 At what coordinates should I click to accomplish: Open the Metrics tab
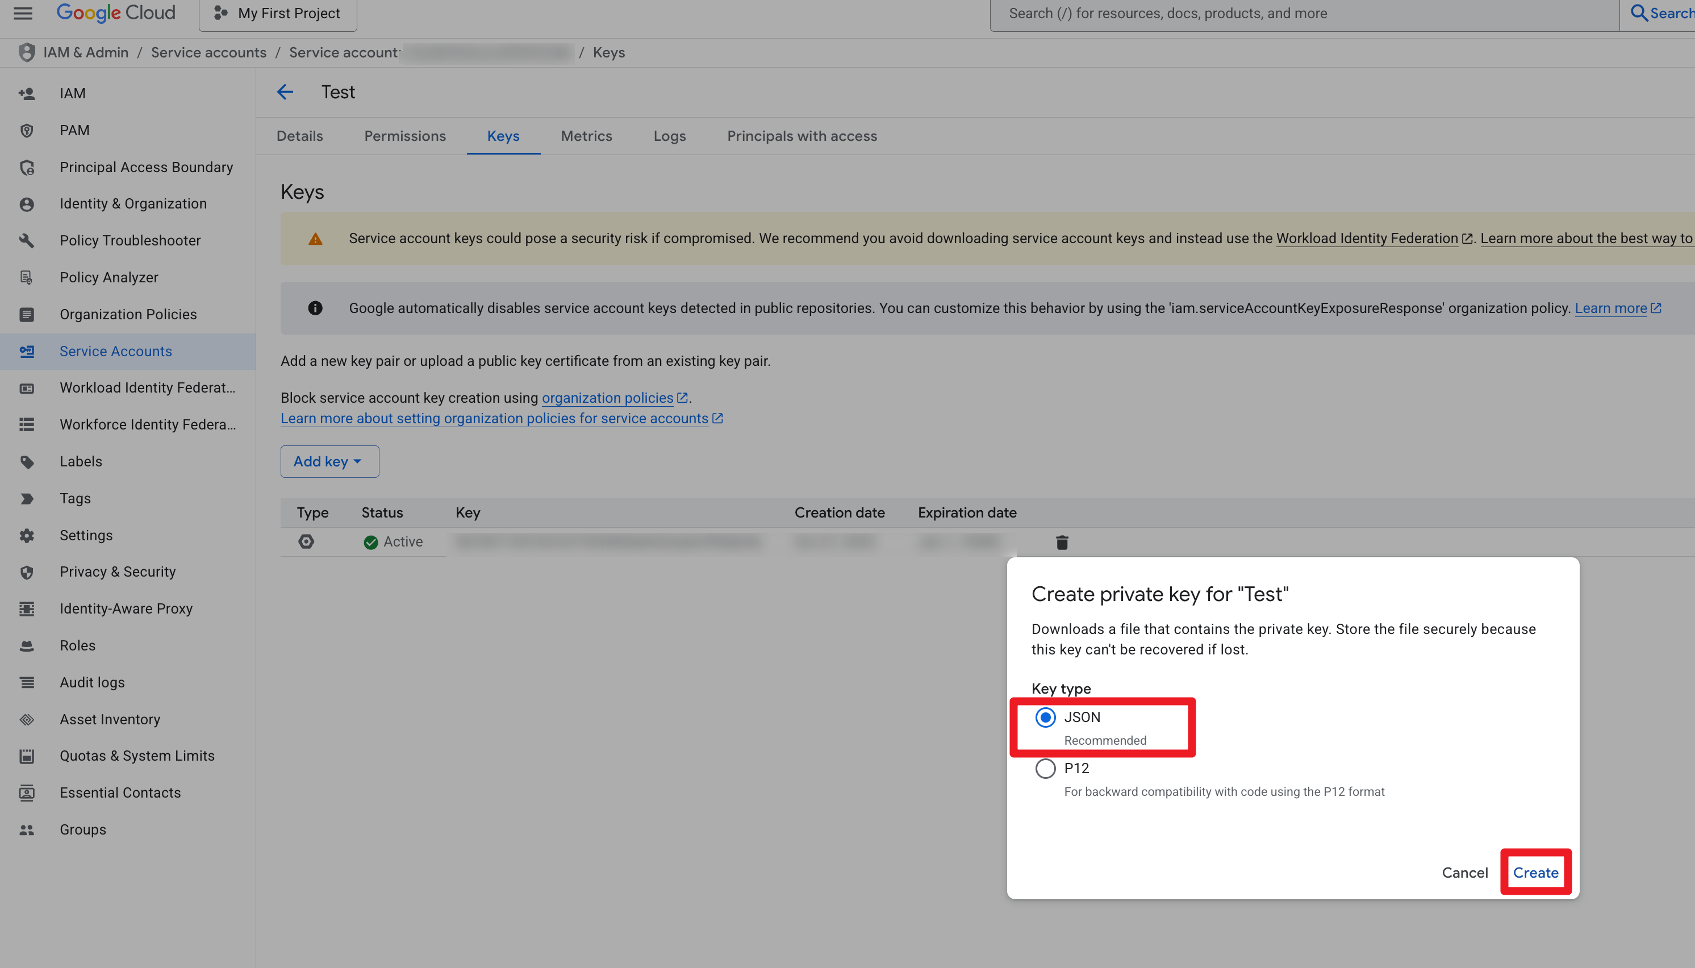point(586,136)
